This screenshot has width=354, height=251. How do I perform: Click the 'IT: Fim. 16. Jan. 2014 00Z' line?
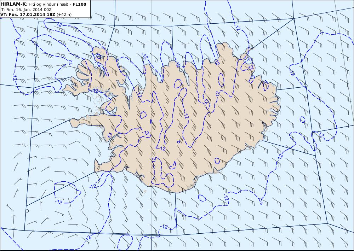click(x=25, y=10)
